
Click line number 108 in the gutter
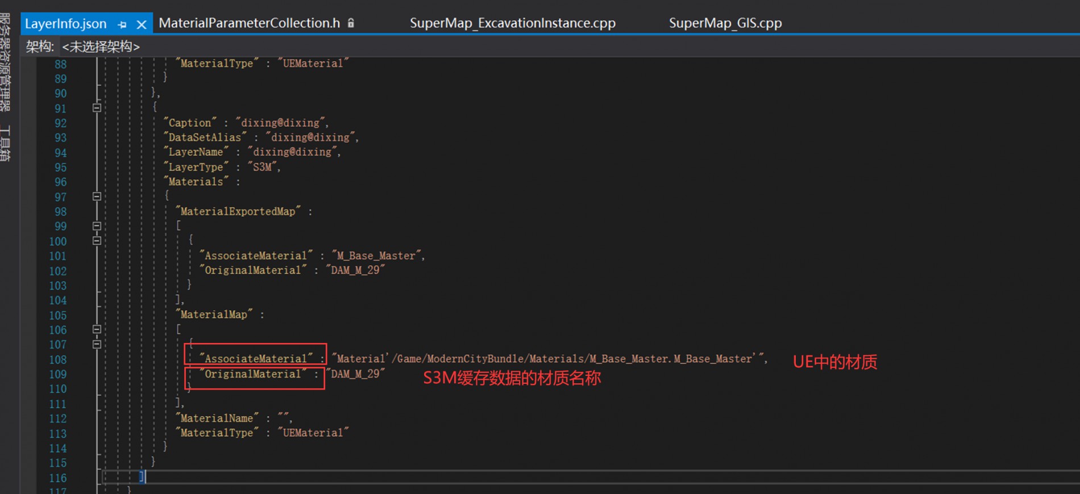coord(58,359)
